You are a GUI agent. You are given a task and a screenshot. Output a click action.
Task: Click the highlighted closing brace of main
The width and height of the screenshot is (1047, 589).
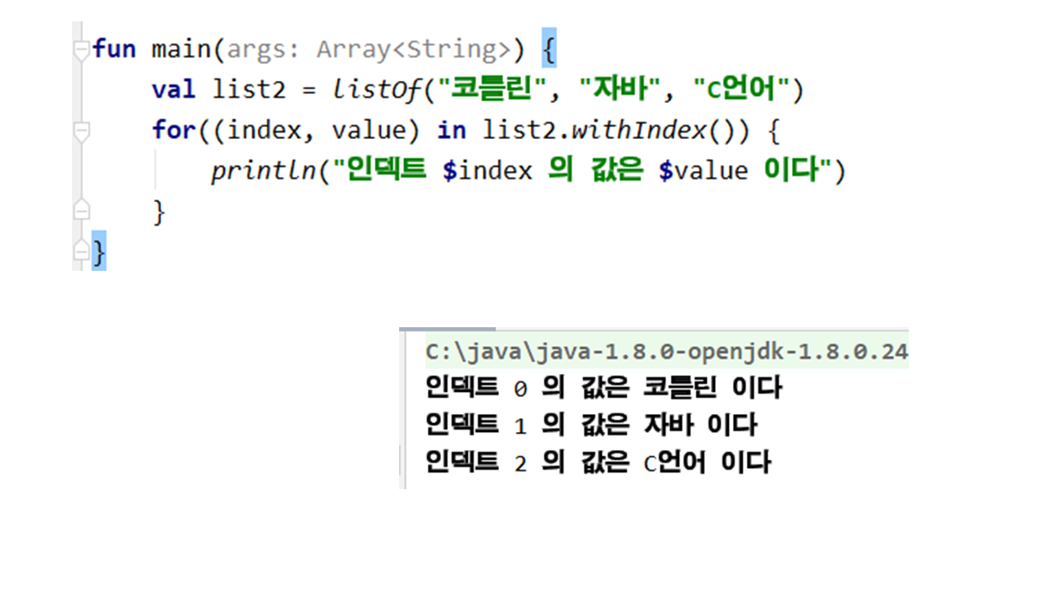click(99, 253)
